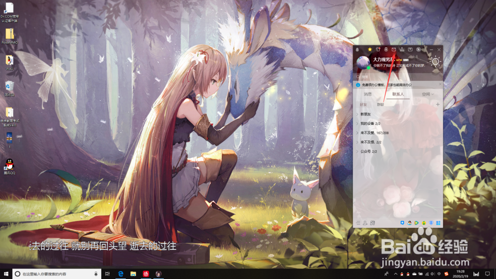The height and width of the screenshot is (279, 496).
Task: Open the taskbar clock and date
Action: 460,274
